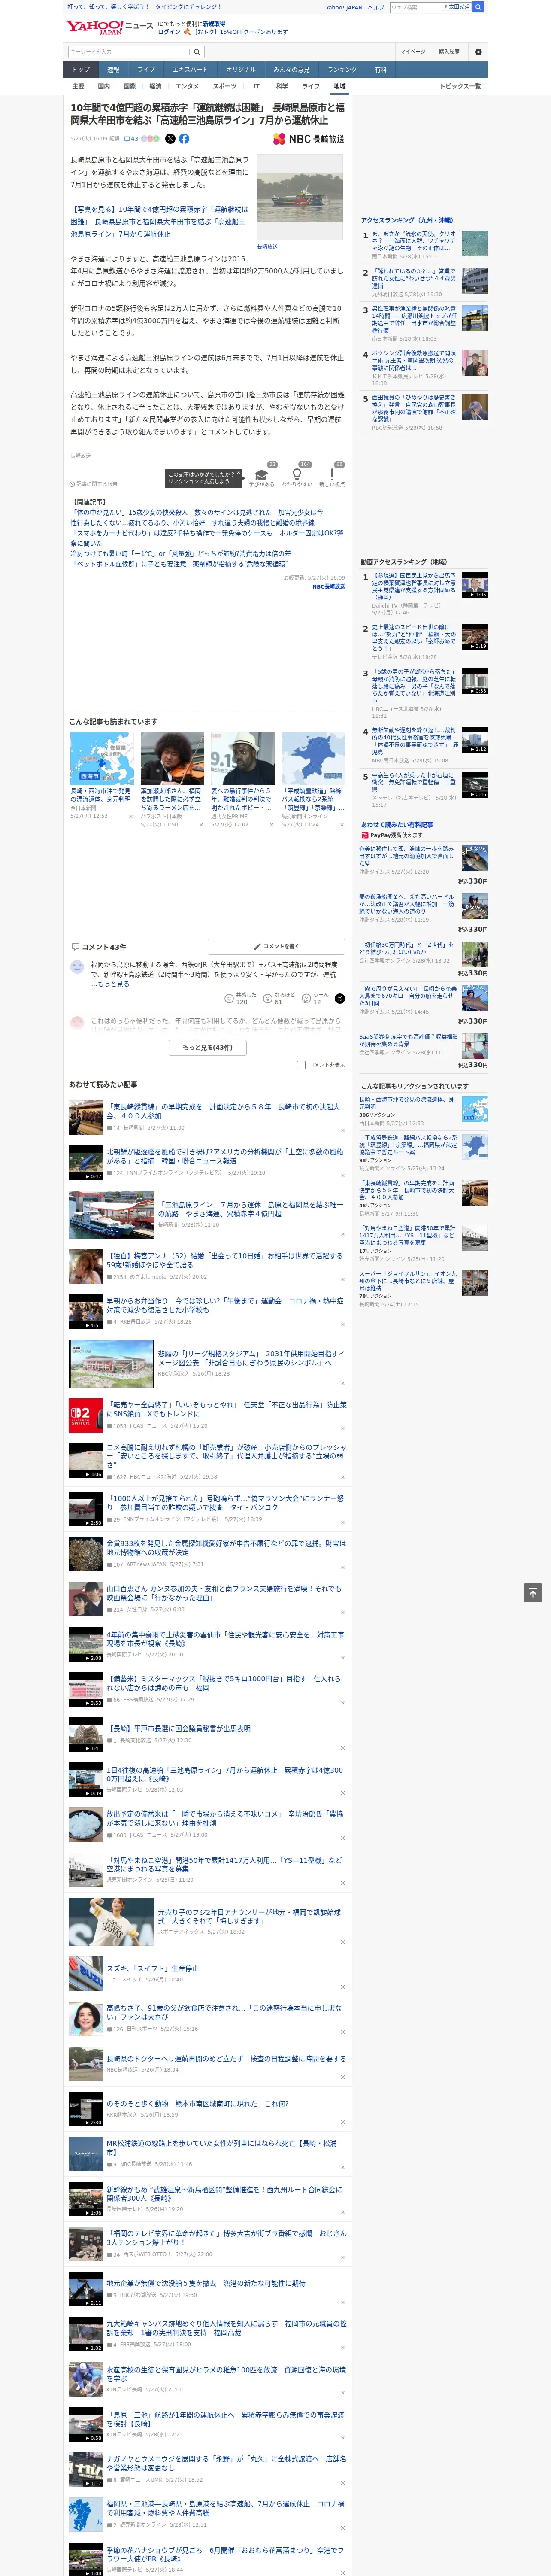
Task: Open paid article 「初任給30万円時代」
Action: tap(407, 948)
